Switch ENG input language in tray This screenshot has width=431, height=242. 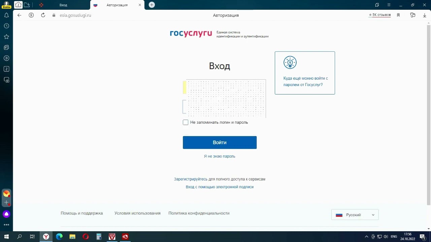[x=394, y=237]
